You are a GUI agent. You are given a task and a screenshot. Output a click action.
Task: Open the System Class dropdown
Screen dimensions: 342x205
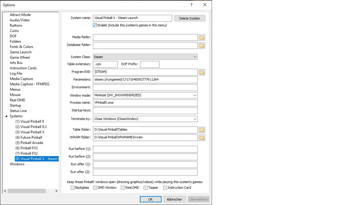195,57
